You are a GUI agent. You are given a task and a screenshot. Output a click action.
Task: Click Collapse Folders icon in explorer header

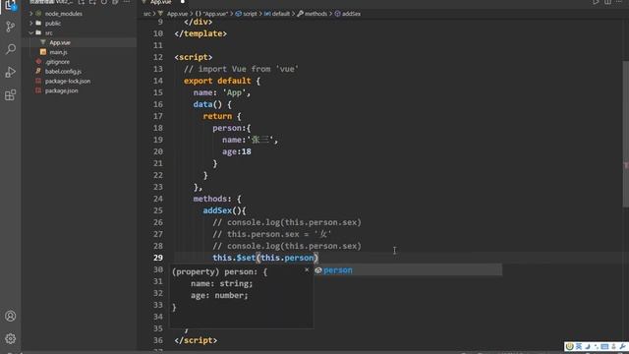point(115,2)
